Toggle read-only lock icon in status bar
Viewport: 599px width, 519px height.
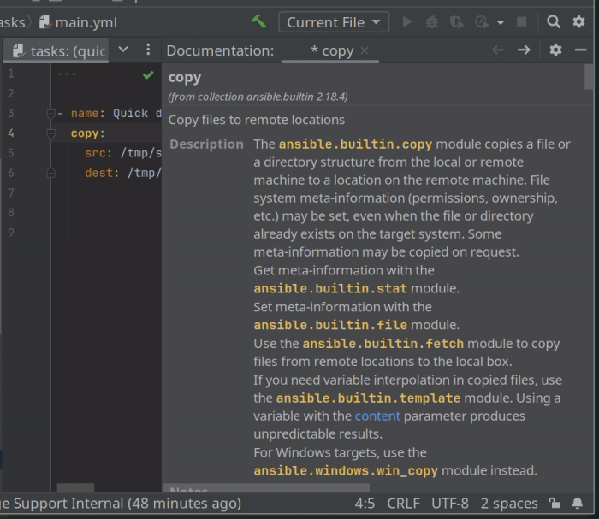tap(555, 504)
